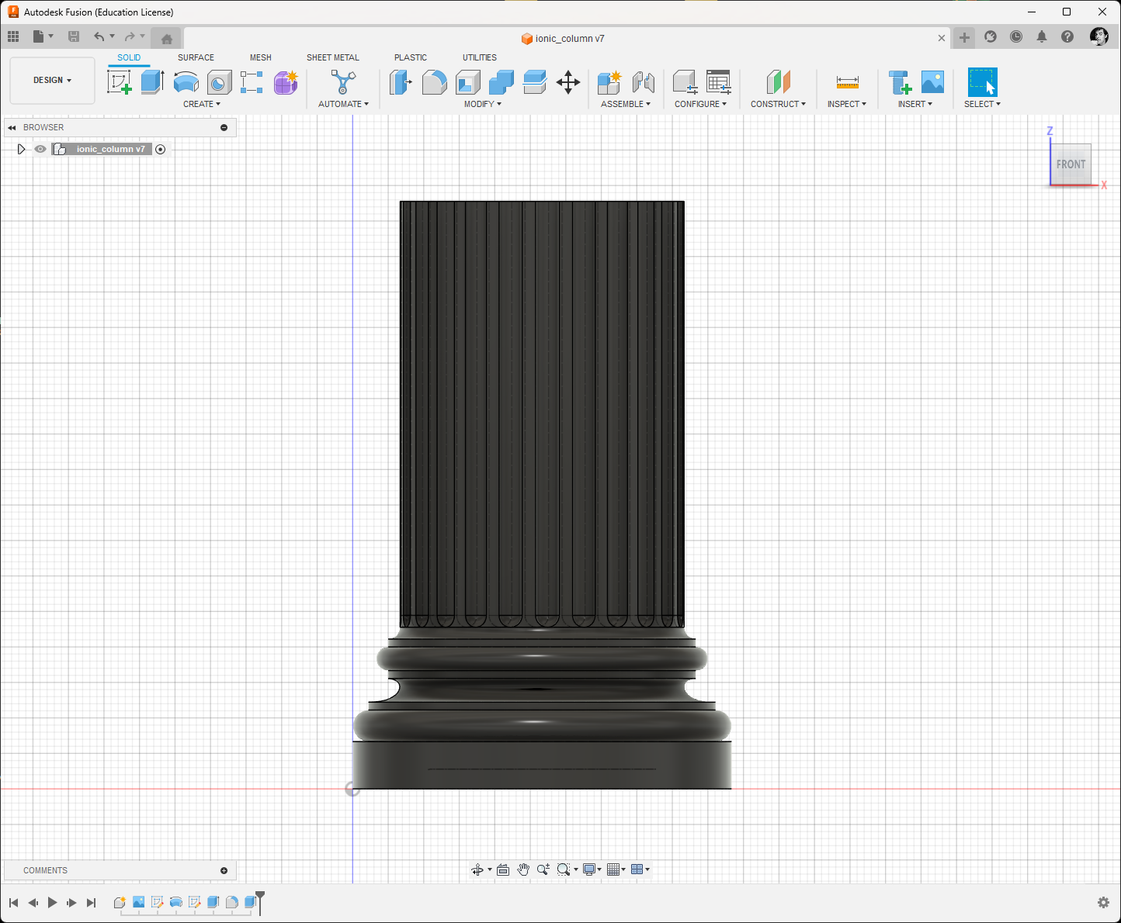
Task: Activate ionic_column v7 component radio button
Action: pos(161,149)
